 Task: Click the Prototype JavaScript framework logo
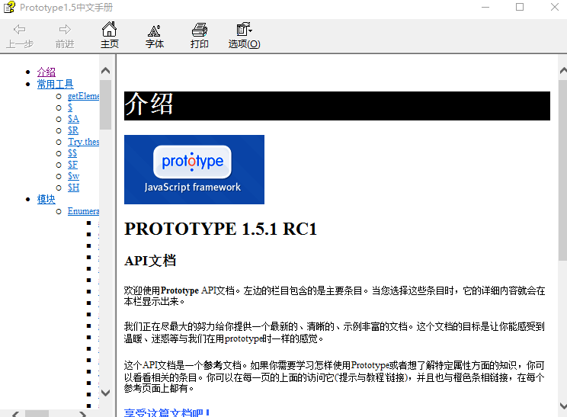[x=194, y=169]
